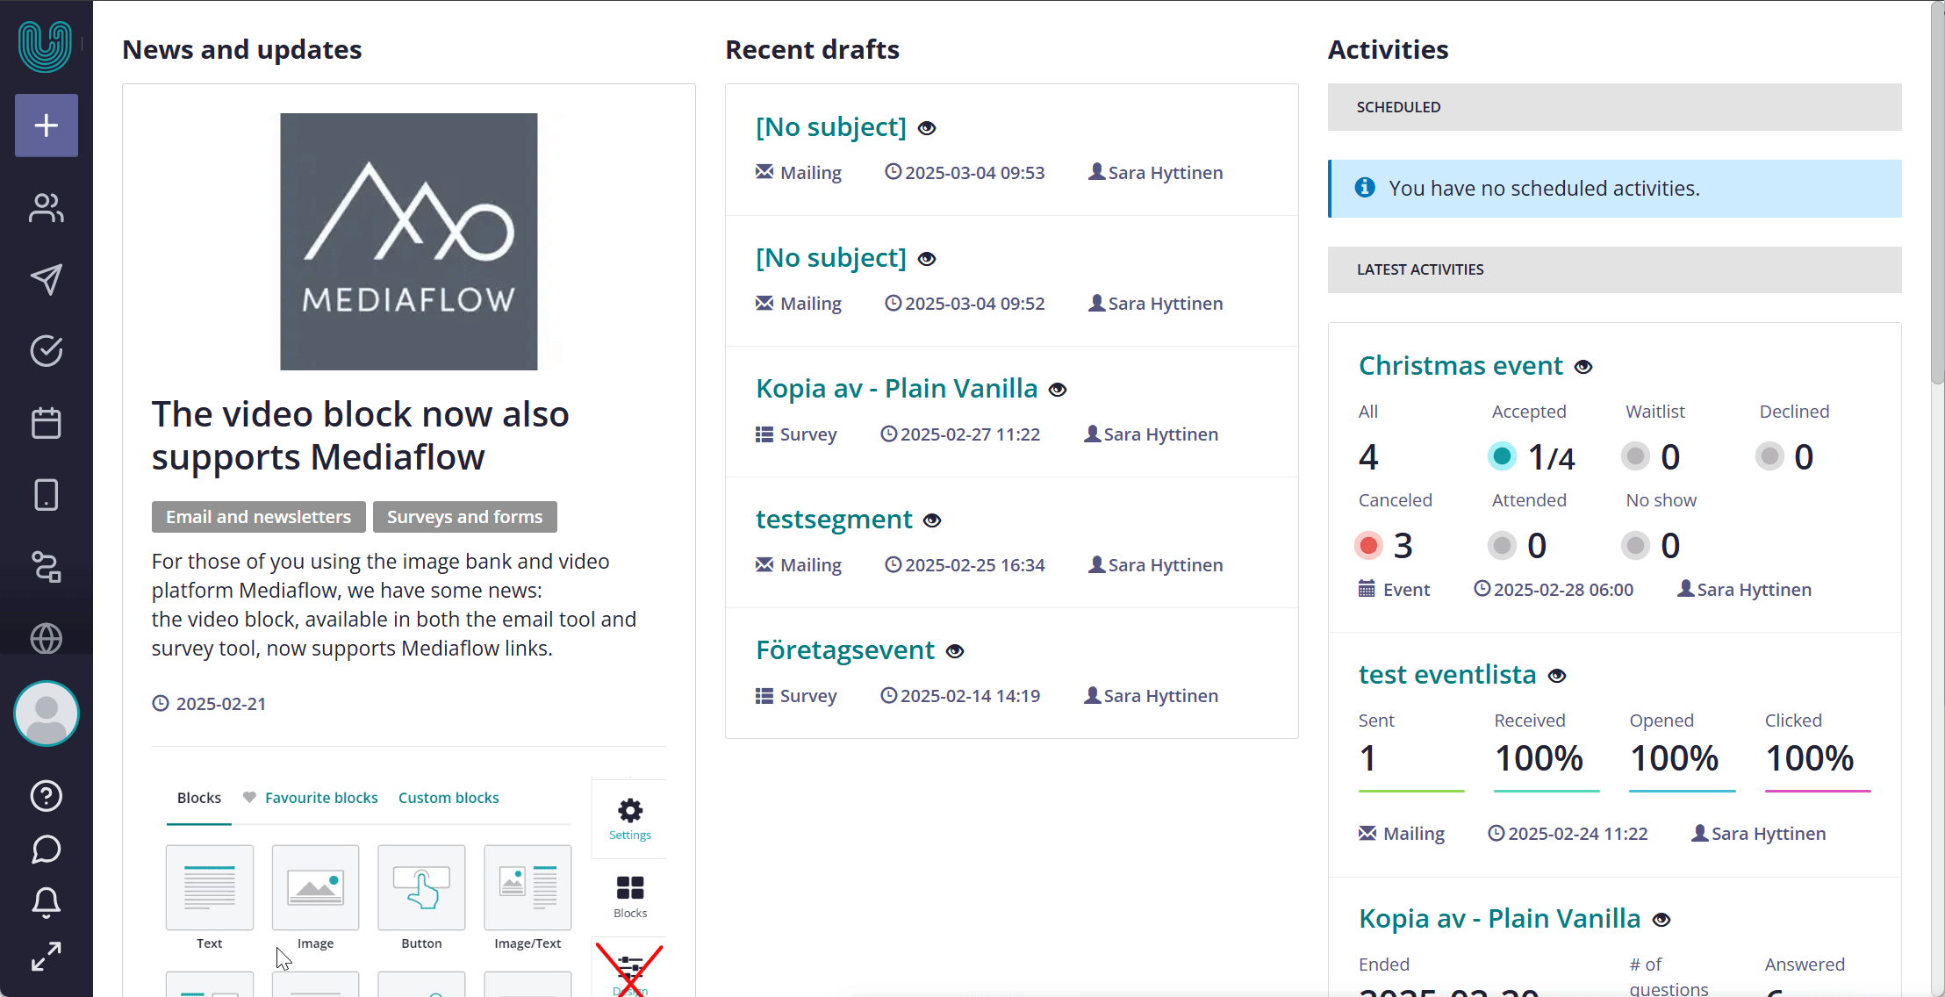Open the contacts people icon in sidebar
This screenshot has height=997, width=1945.
[47, 208]
